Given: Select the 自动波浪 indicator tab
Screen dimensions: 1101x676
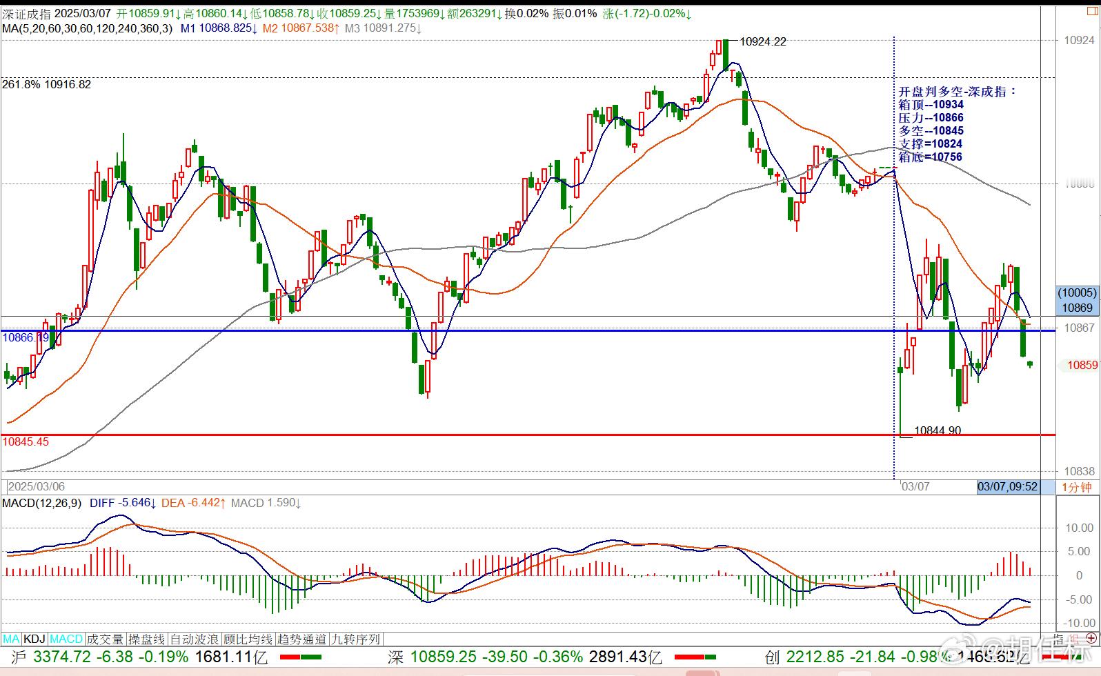Looking at the screenshot, I should (195, 639).
